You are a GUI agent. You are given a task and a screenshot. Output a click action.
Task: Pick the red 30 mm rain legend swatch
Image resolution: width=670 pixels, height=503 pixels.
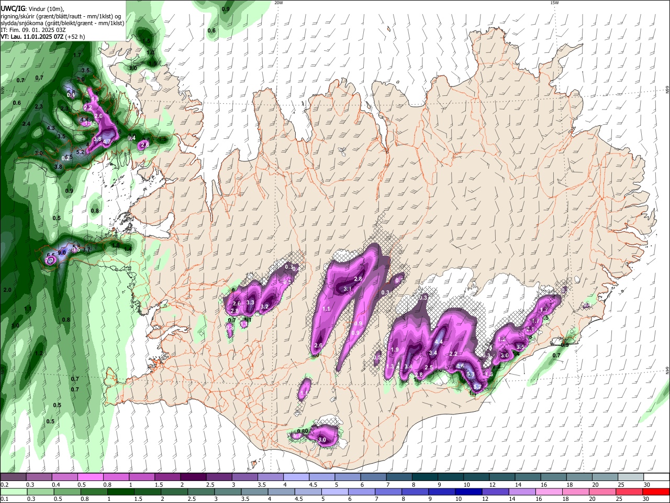click(656, 491)
